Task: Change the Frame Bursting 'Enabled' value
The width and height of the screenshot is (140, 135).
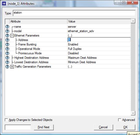Action: coord(73,44)
